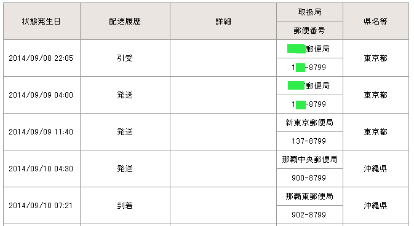Click the 到着 status cell
Image resolution: width=414 pixels, height=226 pixels.
[x=125, y=206]
